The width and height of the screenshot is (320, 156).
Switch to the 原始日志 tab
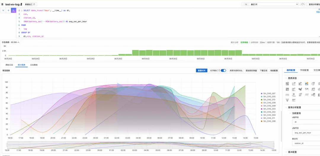(x=9, y=65)
